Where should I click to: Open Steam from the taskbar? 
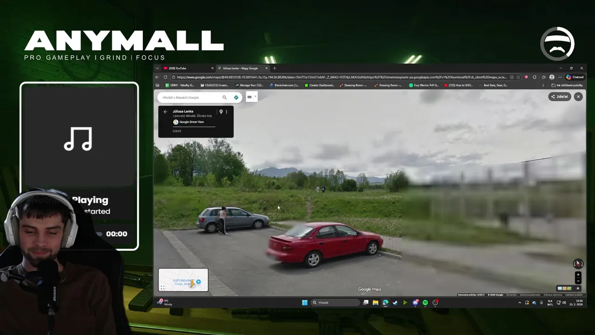(395, 302)
